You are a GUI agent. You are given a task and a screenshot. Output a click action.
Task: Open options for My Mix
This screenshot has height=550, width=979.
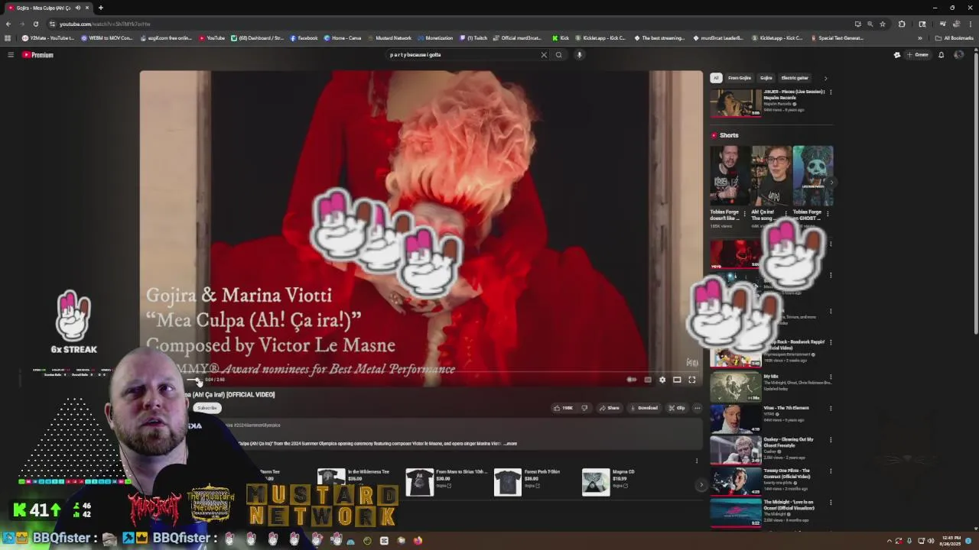pyautogui.click(x=831, y=377)
